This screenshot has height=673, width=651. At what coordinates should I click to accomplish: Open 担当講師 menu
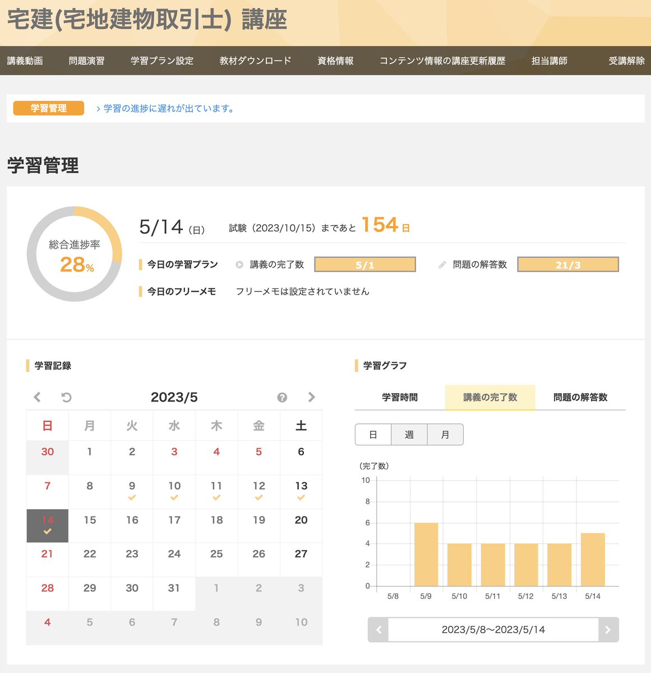550,61
